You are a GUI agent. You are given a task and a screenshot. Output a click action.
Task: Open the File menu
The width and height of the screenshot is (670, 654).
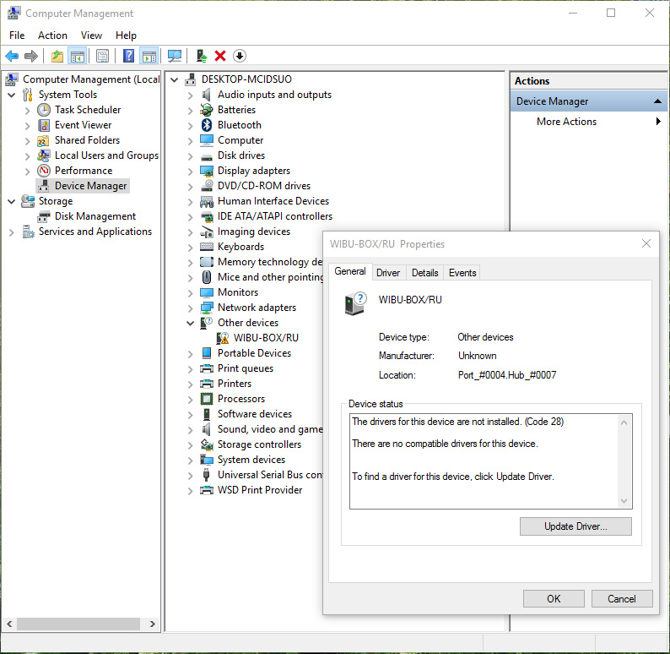(x=17, y=35)
